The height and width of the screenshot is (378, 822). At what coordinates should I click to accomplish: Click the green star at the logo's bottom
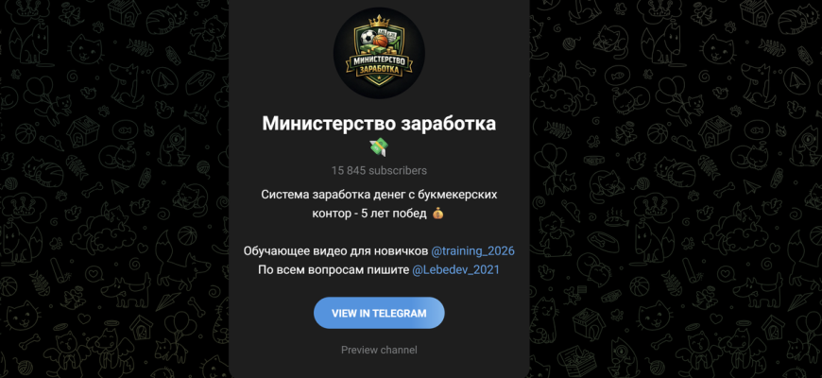(x=379, y=79)
